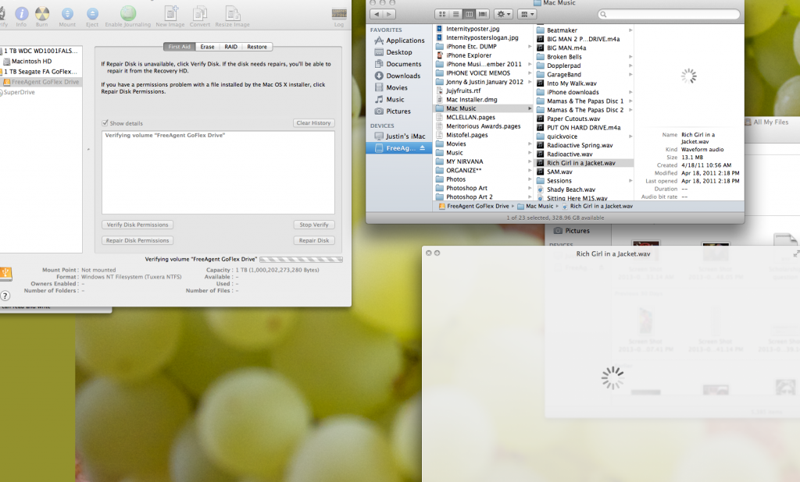800x482 pixels.
Task: Expand the Beatmaker folder arrow
Action: tap(630, 30)
